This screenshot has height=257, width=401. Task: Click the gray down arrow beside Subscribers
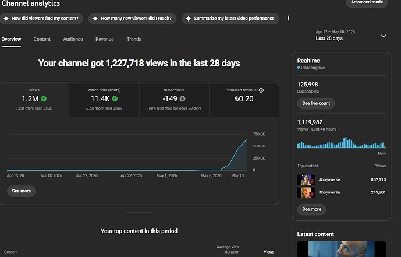click(x=182, y=98)
